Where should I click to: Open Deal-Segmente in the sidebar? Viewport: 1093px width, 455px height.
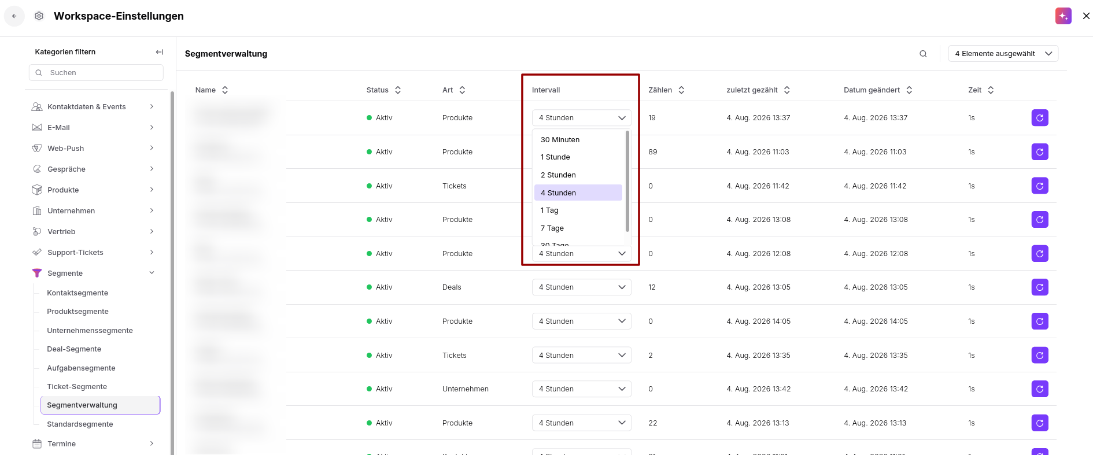point(74,349)
